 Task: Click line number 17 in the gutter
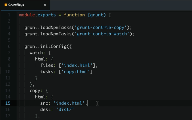coord(8,116)
